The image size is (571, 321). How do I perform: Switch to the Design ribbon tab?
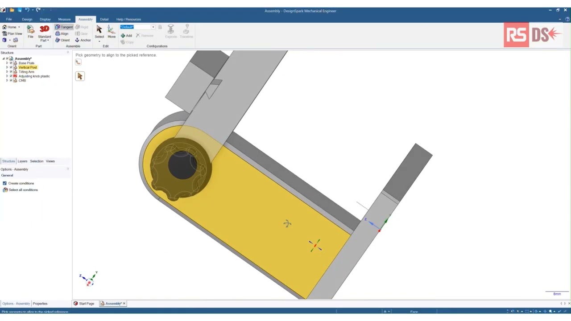click(27, 19)
